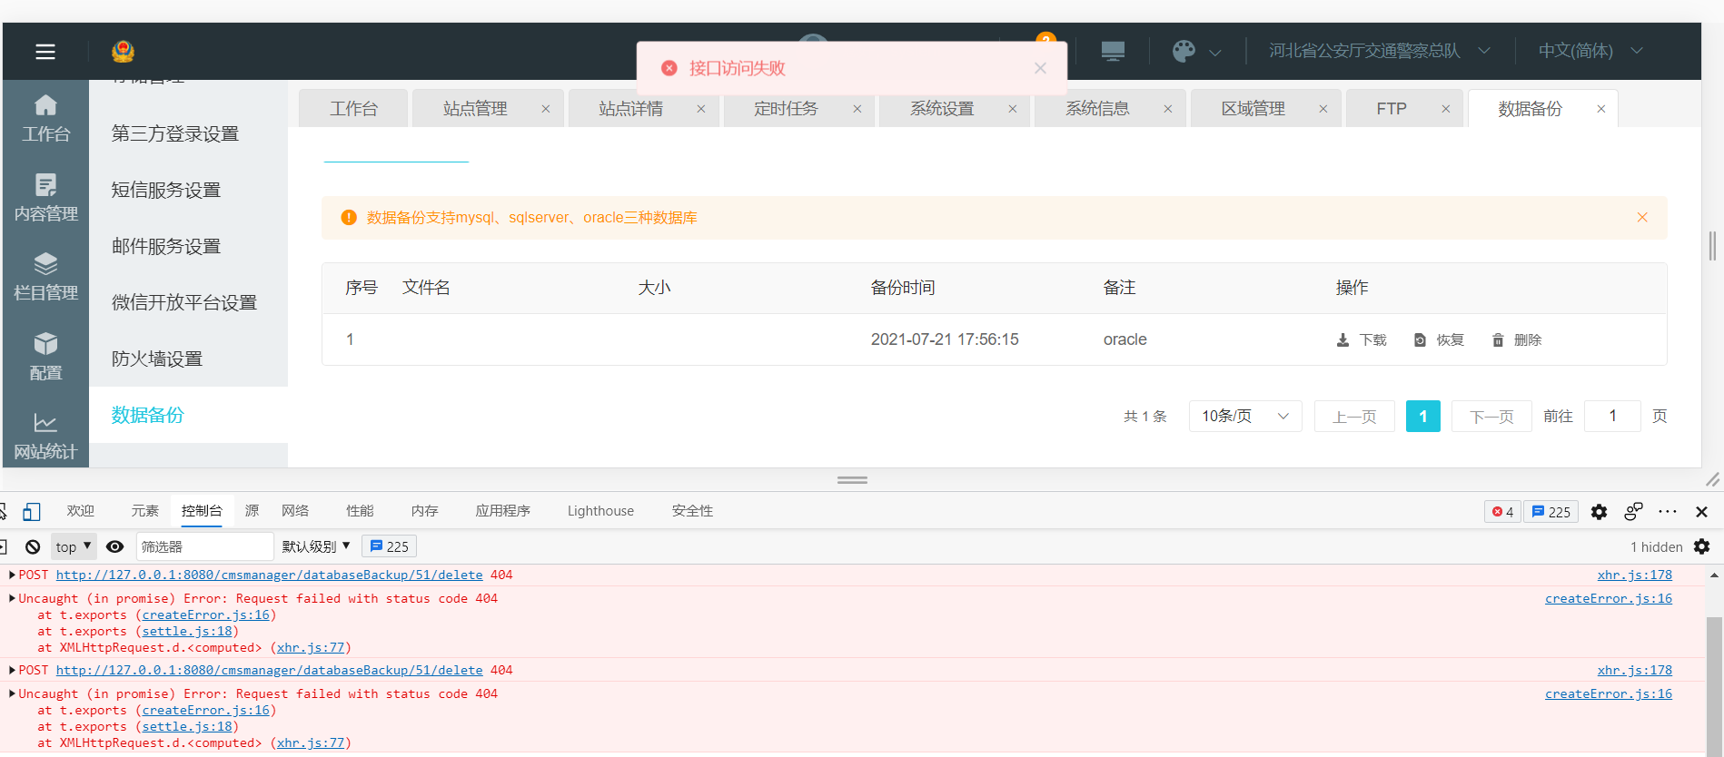
Task: Open the top context dropdown
Action: (x=73, y=546)
